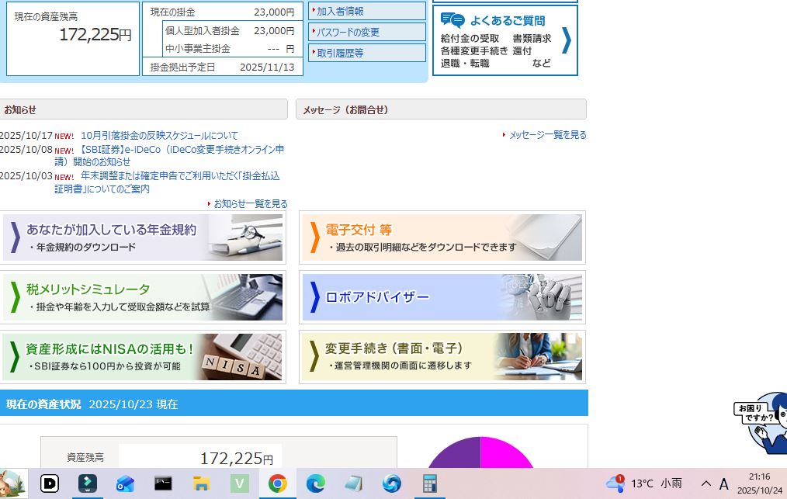787x499 pixels.
Task: Select the パスワードの変更 menu item
Action: coord(368,32)
